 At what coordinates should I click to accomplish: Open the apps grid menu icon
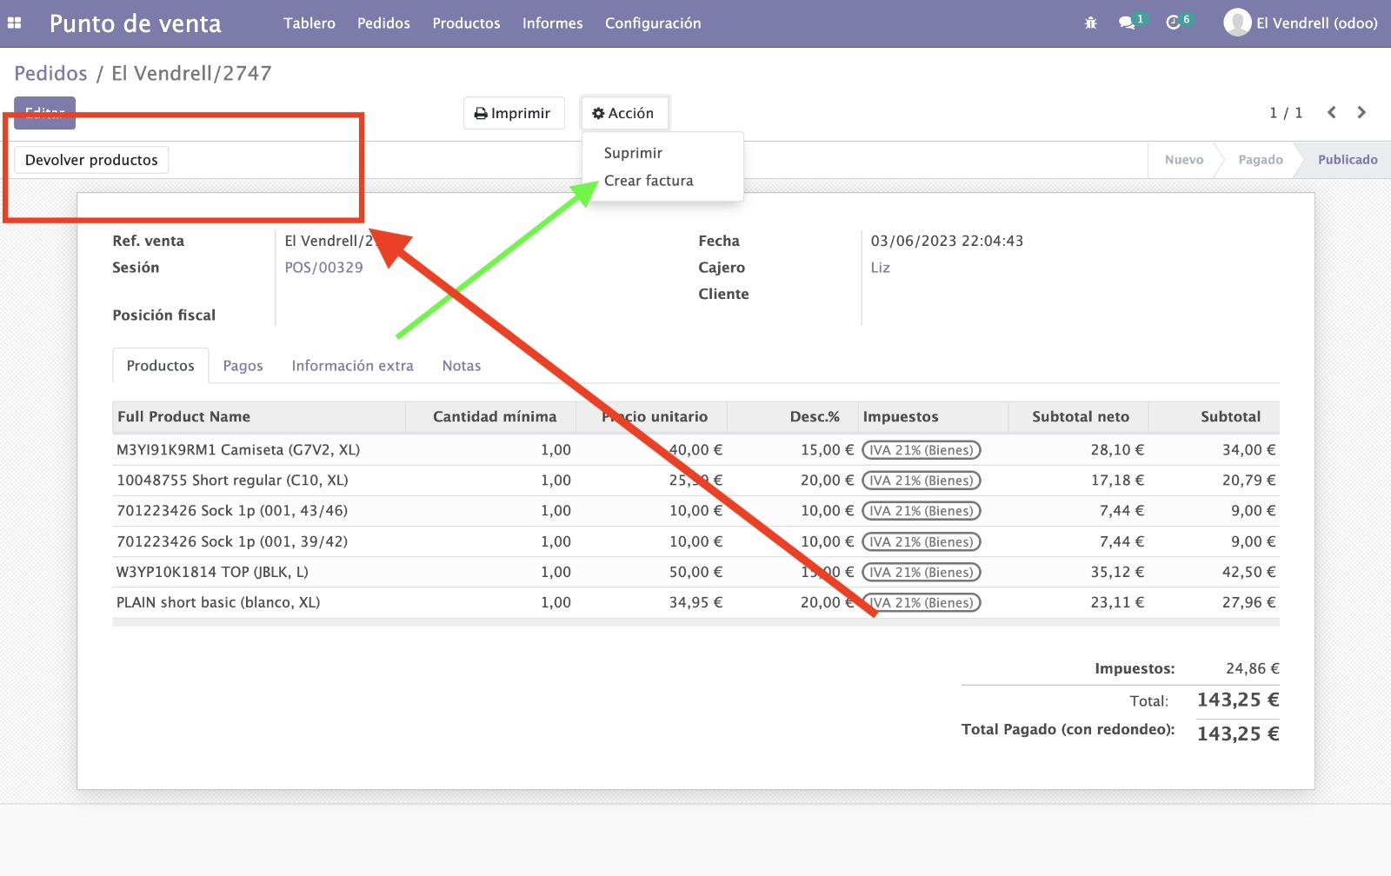click(15, 23)
